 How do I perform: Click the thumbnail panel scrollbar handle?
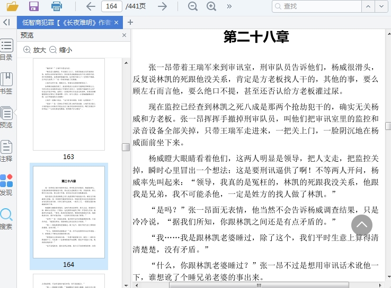pos(126,147)
